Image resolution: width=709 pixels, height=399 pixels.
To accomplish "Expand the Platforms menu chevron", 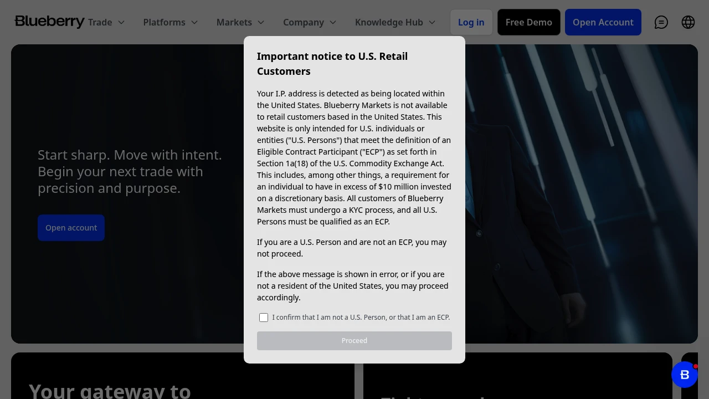I will pos(194,22).
